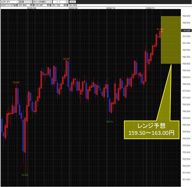This screenshot has height=187, width=192.
Task: Click the 156.000 price axis label
Action: point(186,111)
